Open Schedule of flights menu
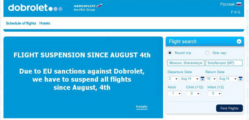 tap(21, 23)
